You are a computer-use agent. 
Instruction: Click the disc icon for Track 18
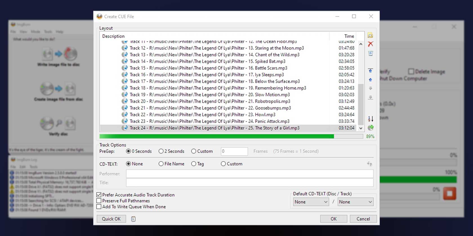[x=124, y=88]
